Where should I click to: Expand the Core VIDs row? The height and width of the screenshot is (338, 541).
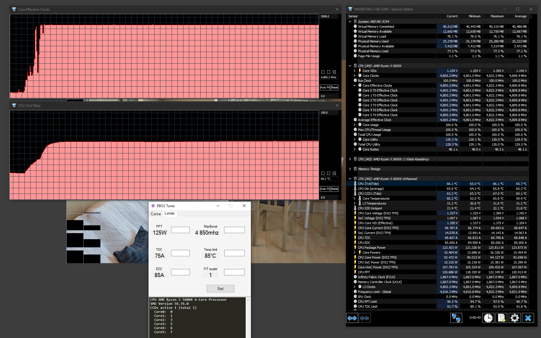(355, 71)
